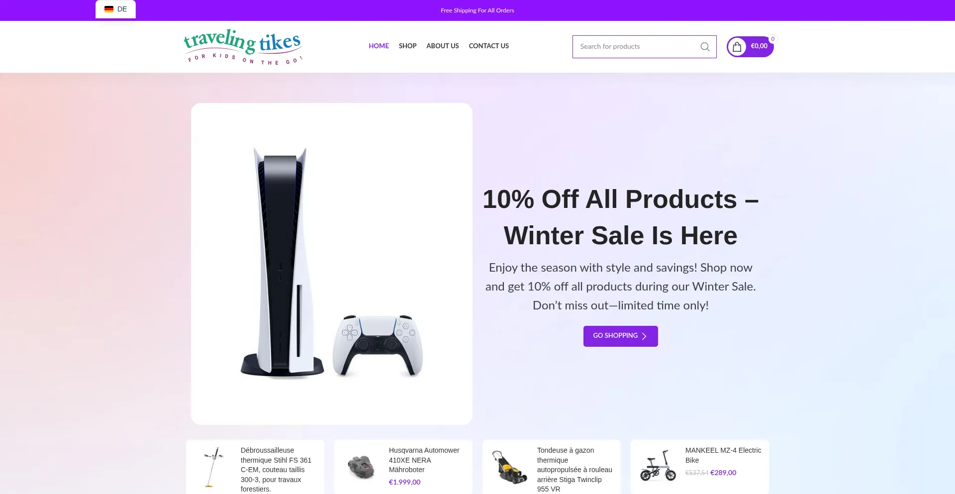The image size is (955, 494).
Task: Click the Search for products field
Action: click(637, 47)
